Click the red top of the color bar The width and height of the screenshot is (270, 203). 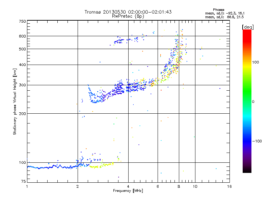(x=247, y=33)
